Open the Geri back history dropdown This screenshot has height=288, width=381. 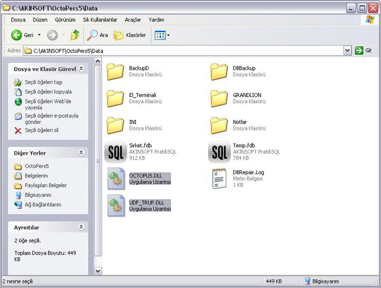click(39, 35)
